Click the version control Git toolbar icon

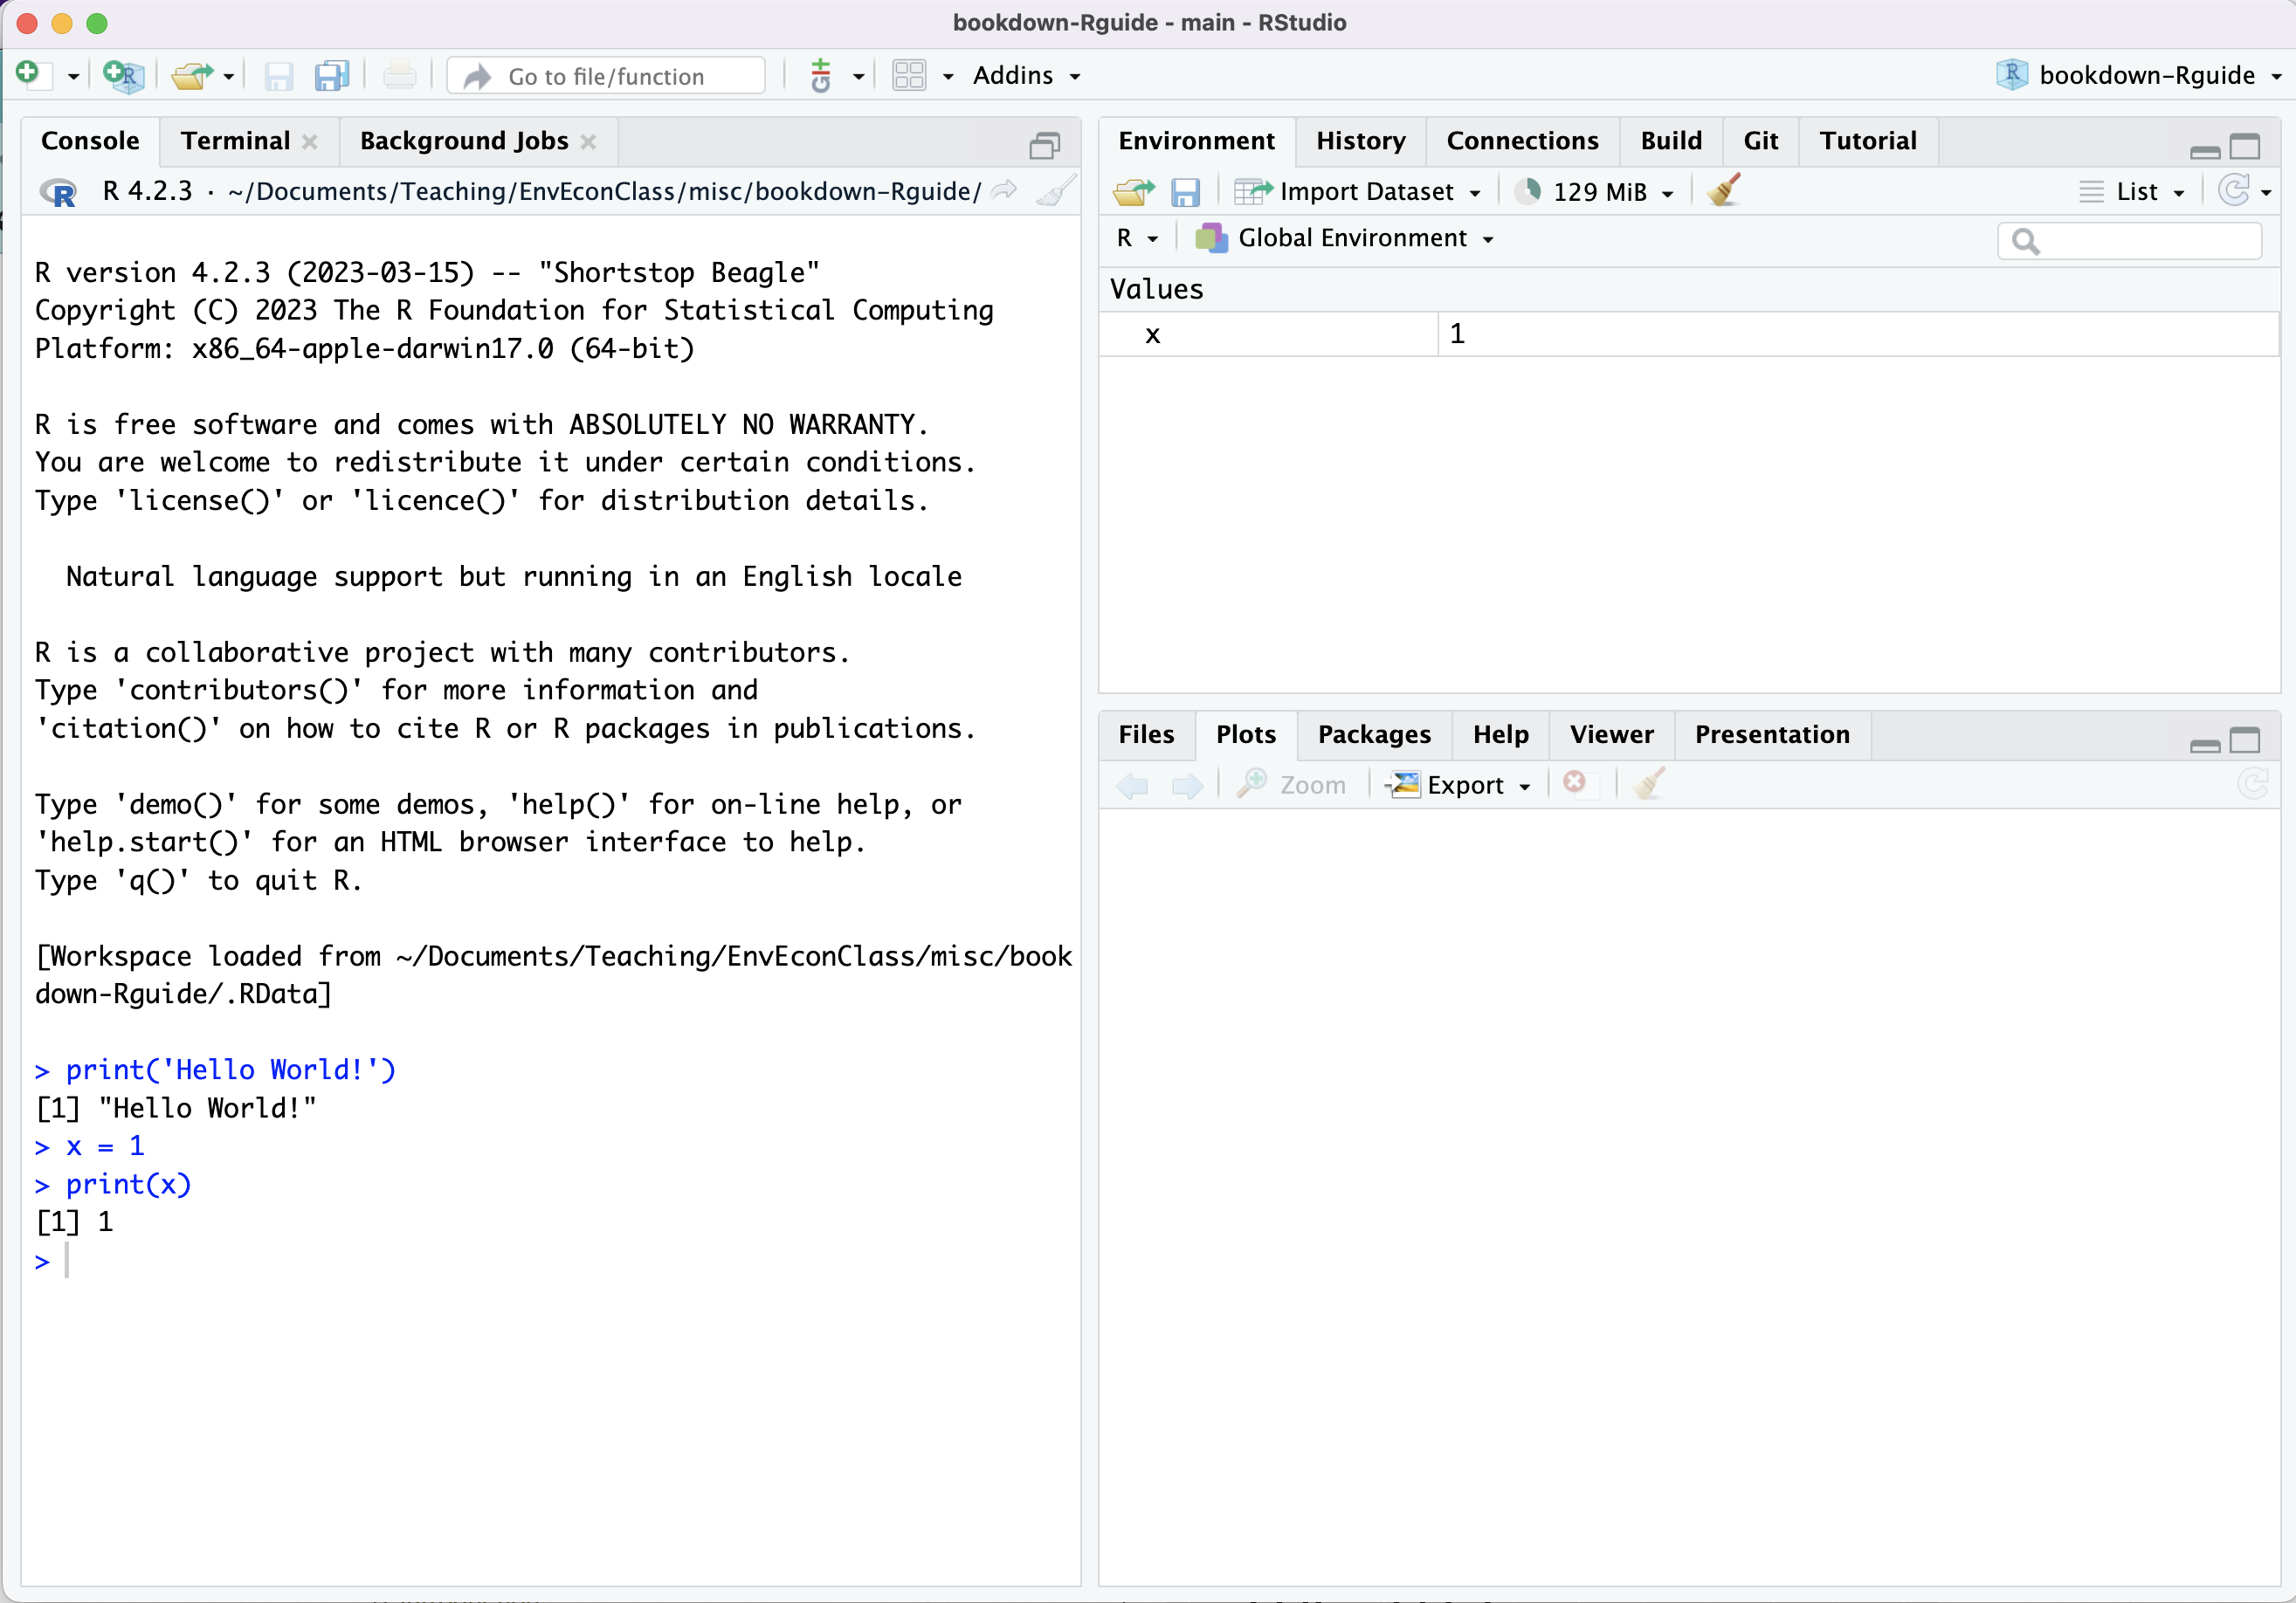tap(821, 75)
